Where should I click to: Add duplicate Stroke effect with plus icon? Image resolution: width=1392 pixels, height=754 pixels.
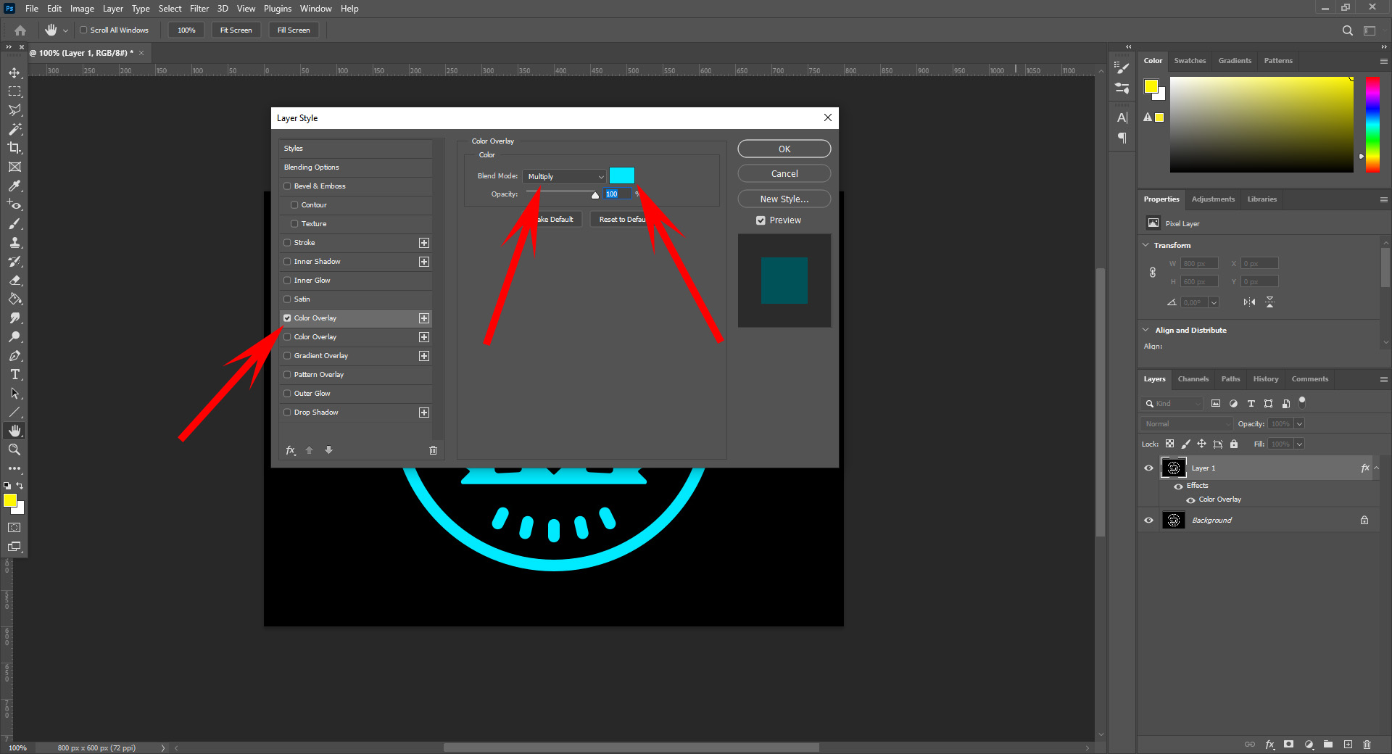pyautogui.click(x=424, y=243)
